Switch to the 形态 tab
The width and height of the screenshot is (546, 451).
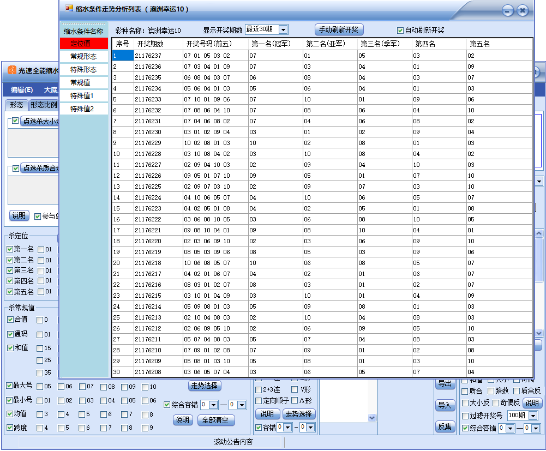point(16,105)
